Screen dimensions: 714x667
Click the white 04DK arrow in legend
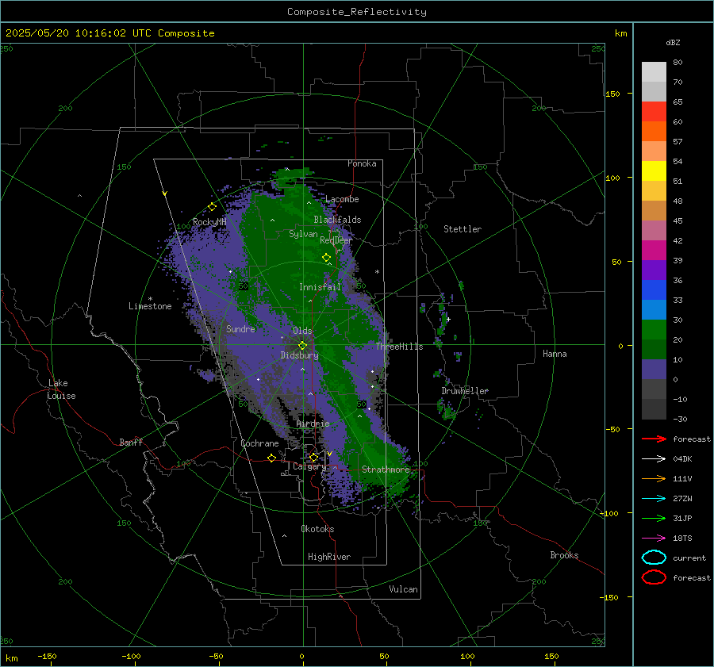coord(654,458)
